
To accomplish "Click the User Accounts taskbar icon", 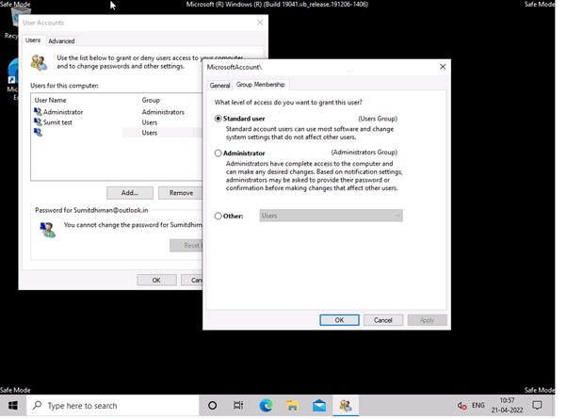I will 346,406.
